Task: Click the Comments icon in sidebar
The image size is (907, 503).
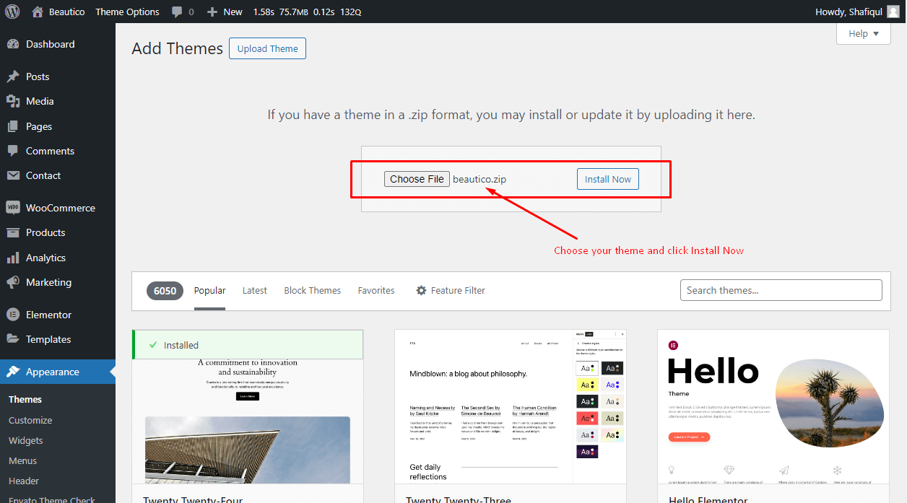Action: (13, 151)
